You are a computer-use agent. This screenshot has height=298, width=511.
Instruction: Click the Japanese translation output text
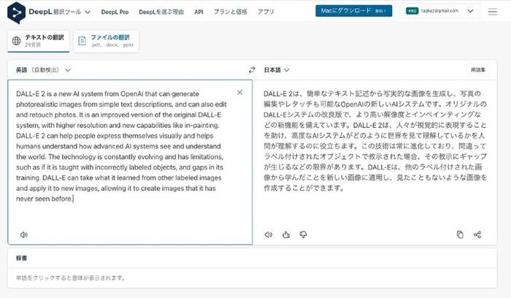pyautogui.click(x=375, y=141)
